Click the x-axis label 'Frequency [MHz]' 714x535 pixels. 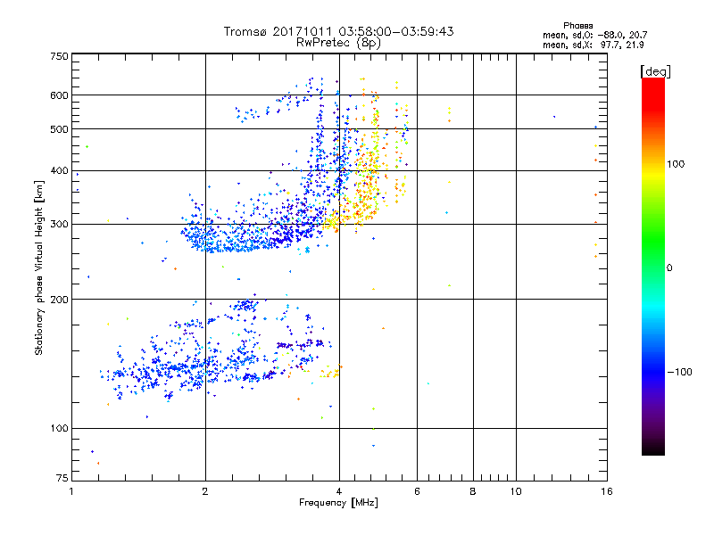[338, 503]
